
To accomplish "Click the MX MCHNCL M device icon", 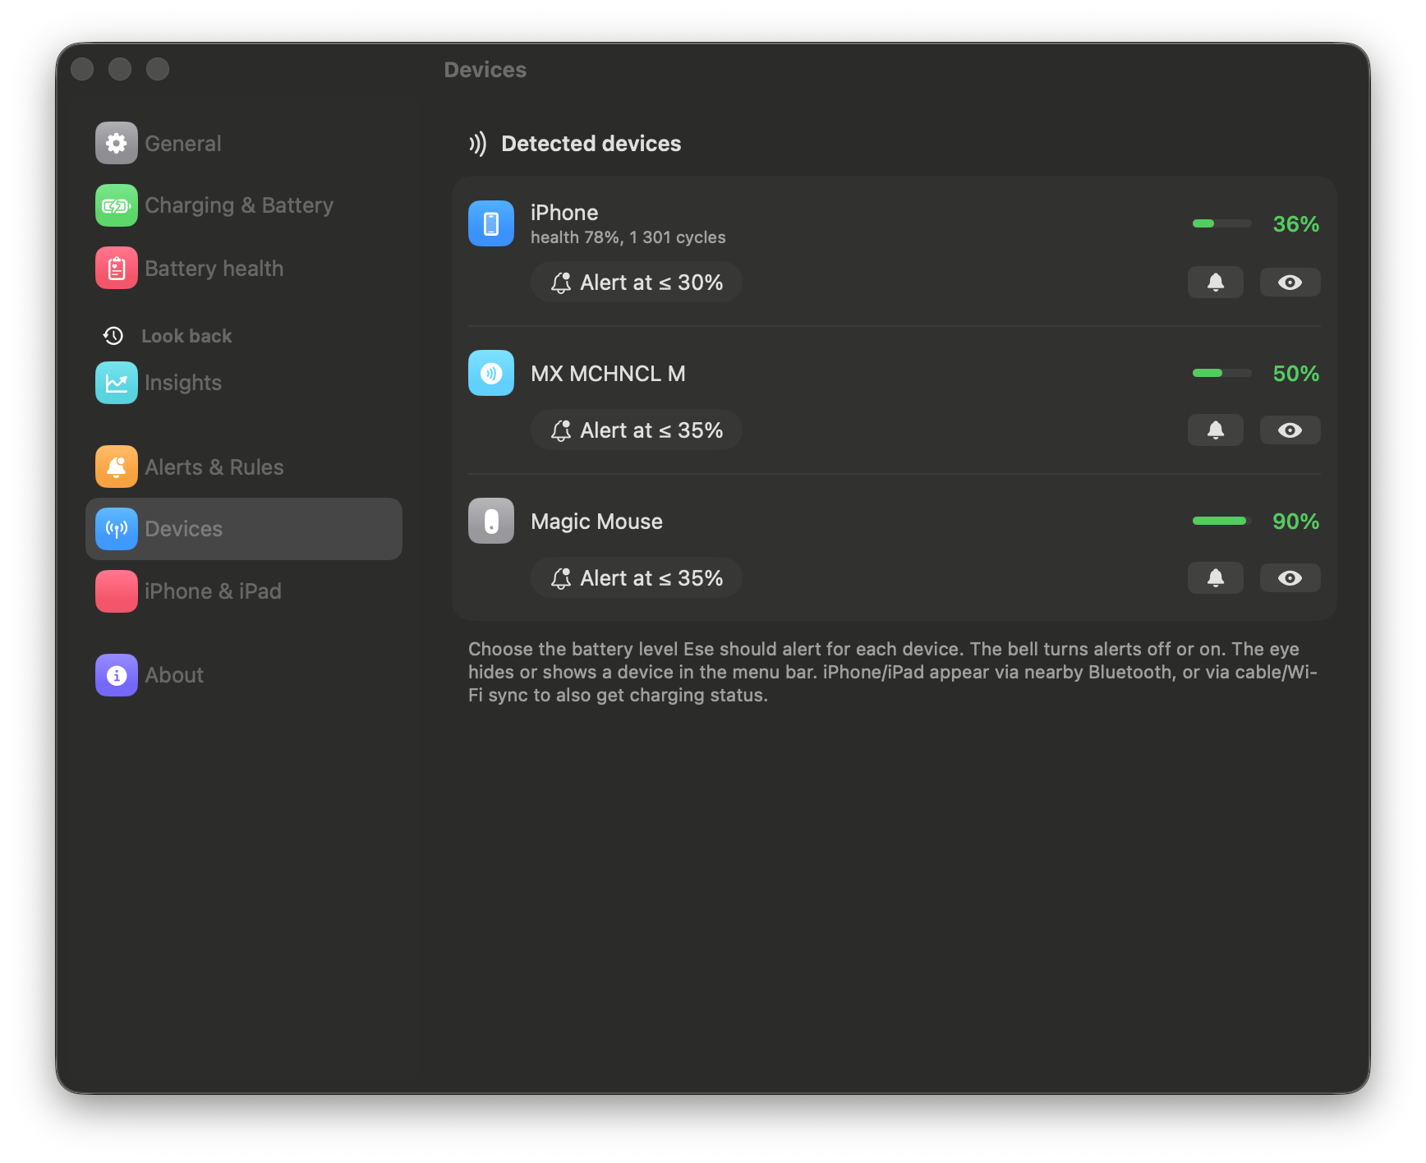I will point(491,373).
